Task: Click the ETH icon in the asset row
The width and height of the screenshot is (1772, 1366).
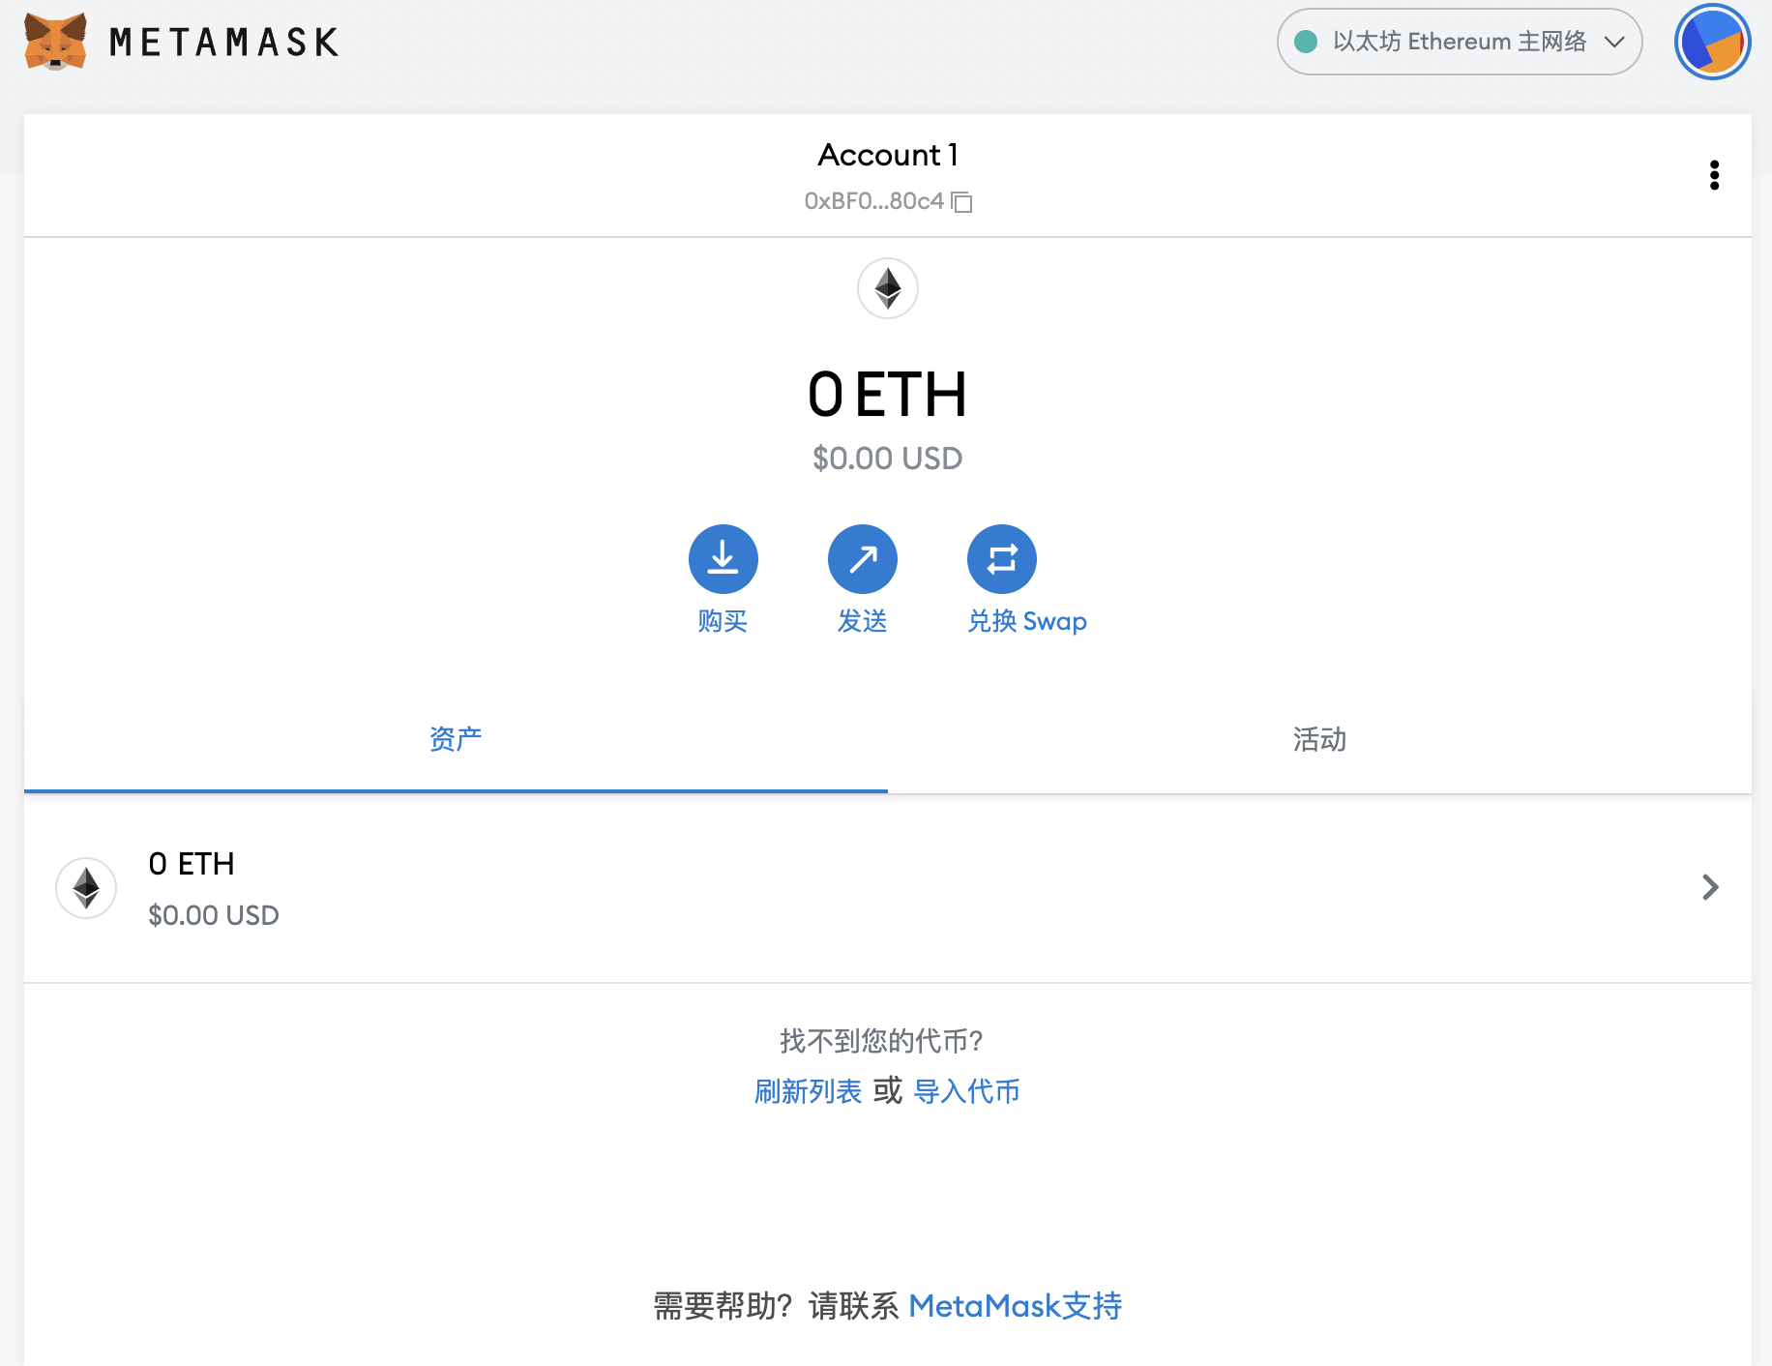Action: click(x=86, y=888)
